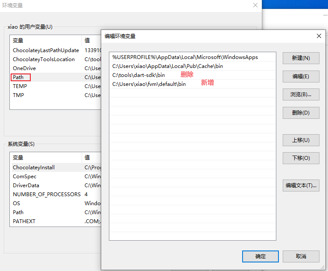The width and height of the screenshot is (328, 271).
Task: Move entry up with 上移(U)
Action: (x=301, y=140)
